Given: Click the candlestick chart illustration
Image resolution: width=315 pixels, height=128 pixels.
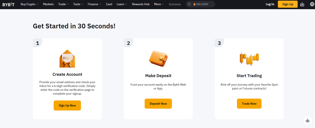Looking at the screenshot, I should coord(249,59).
